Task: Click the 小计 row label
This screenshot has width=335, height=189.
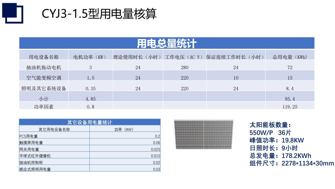Action: pyautogui.click(x=44, y=99)
